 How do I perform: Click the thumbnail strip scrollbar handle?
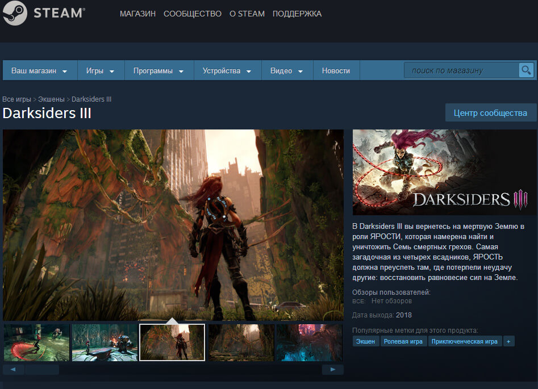click(42, 370)
